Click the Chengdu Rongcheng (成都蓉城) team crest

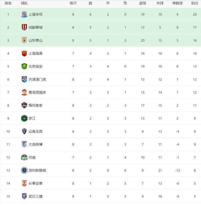[24, 27]
